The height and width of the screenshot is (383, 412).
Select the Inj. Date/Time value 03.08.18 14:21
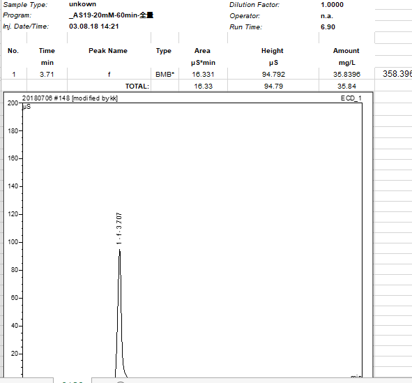94,27
